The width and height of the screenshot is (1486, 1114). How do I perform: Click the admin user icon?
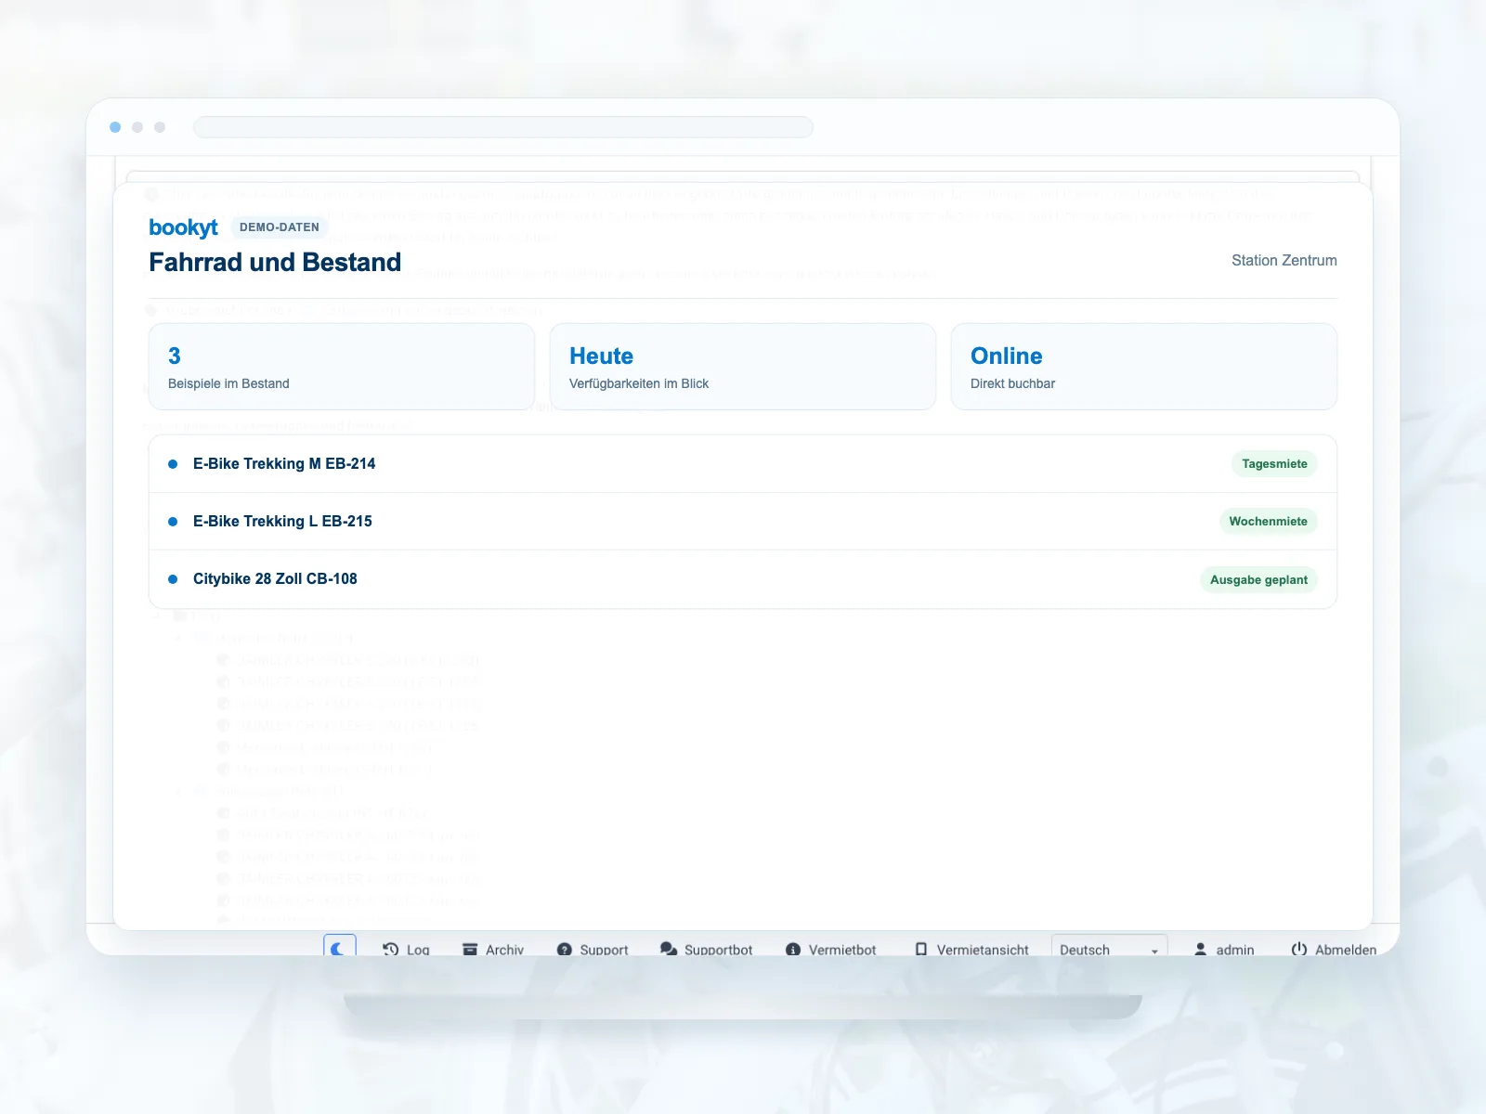[x=1200, y=949]
